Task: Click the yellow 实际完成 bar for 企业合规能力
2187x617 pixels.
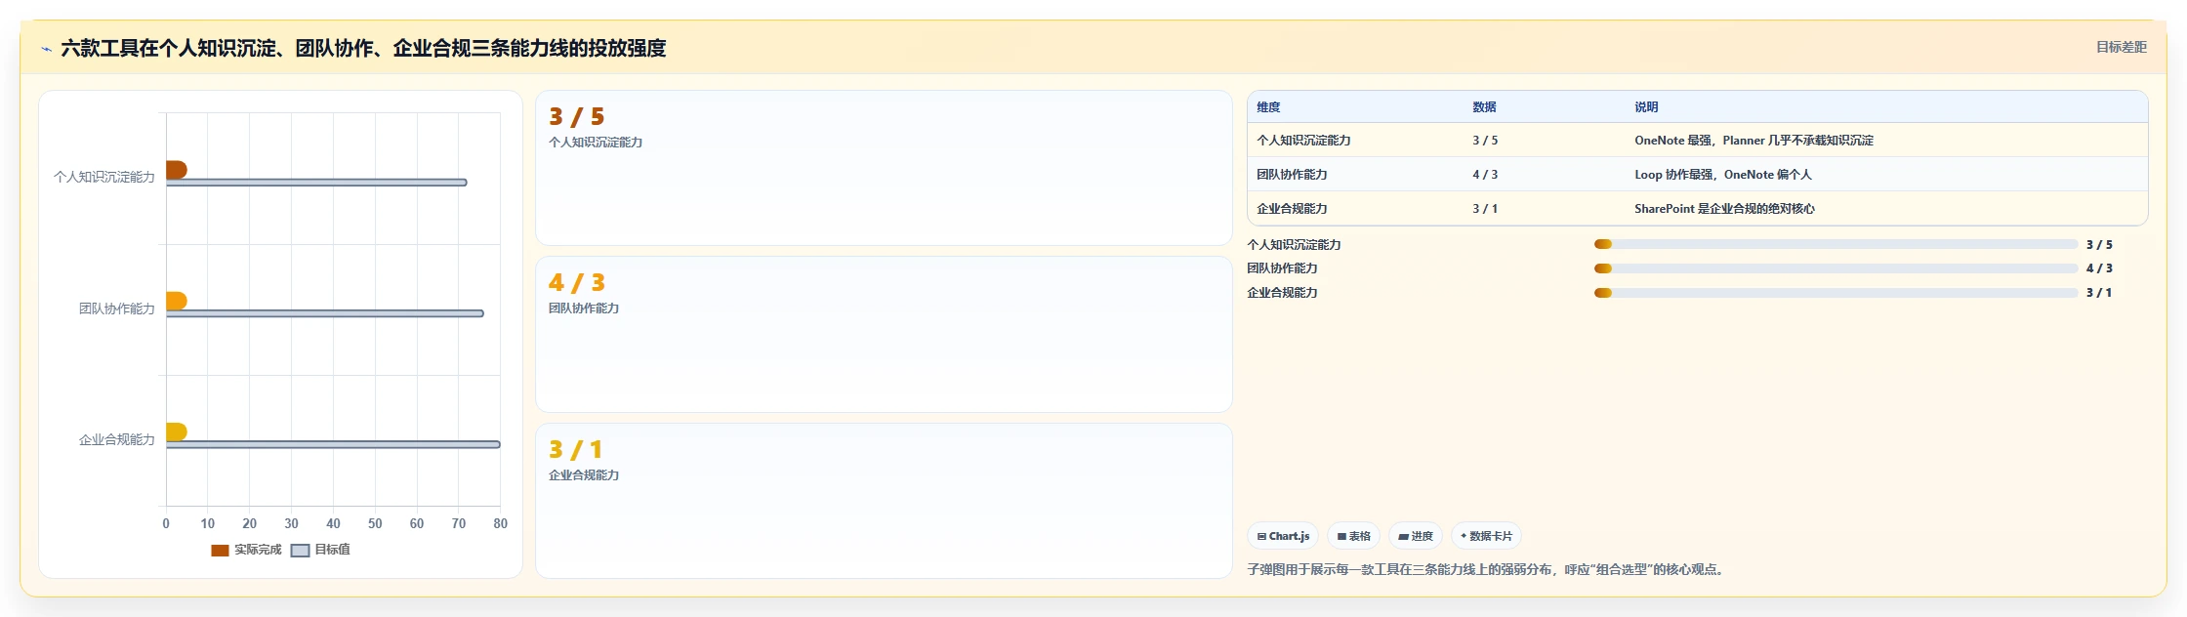Action: point(177,432)
